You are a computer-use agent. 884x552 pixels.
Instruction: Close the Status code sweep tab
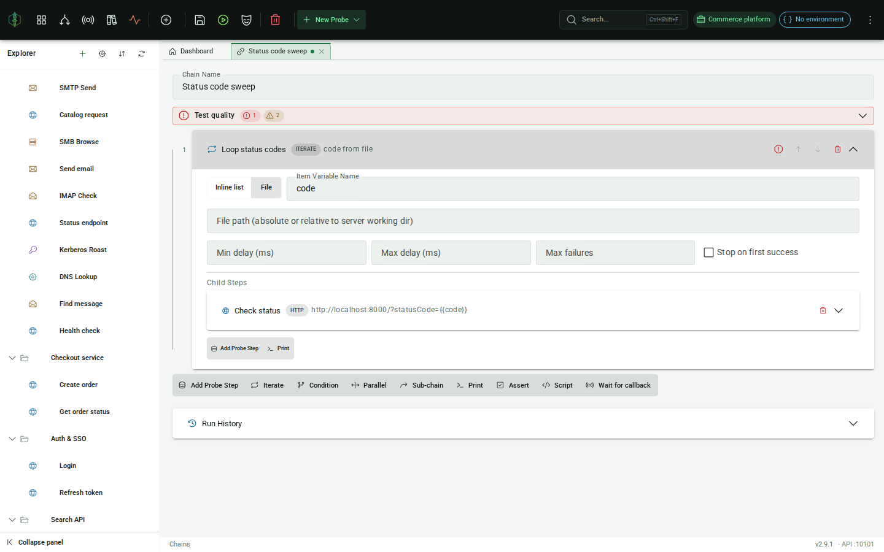(322, 52)
